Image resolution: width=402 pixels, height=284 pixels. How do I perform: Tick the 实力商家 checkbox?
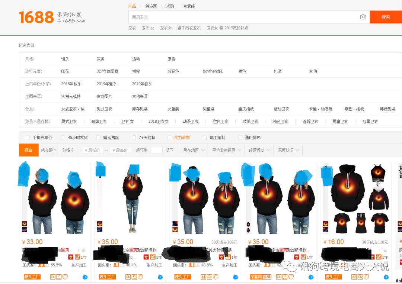[x=169, y=138]
